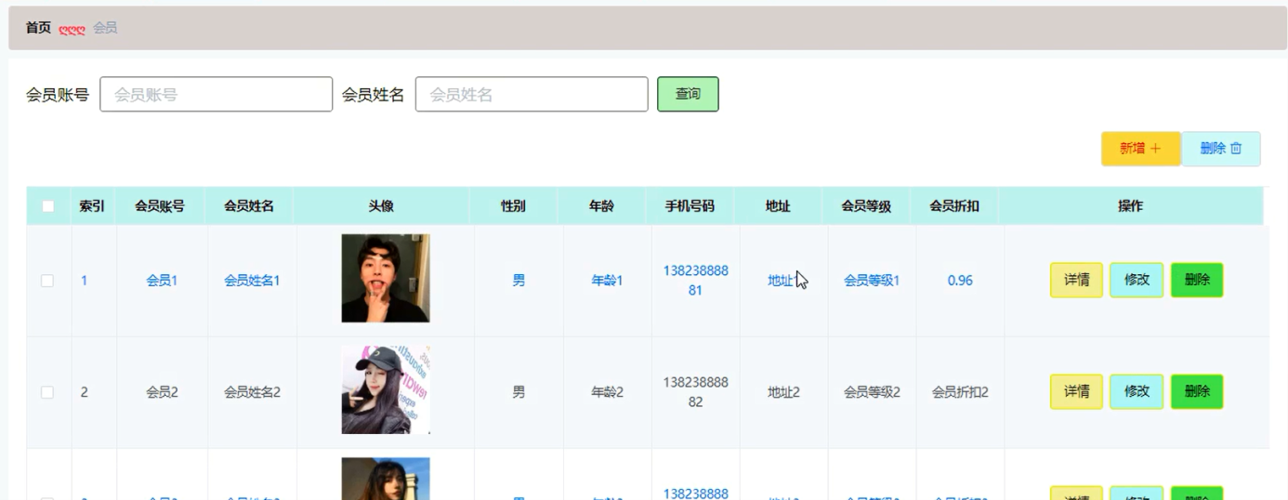Click the 地址 column header
The height and width of the screenshot is (500, 1288).
coord(778,206)
